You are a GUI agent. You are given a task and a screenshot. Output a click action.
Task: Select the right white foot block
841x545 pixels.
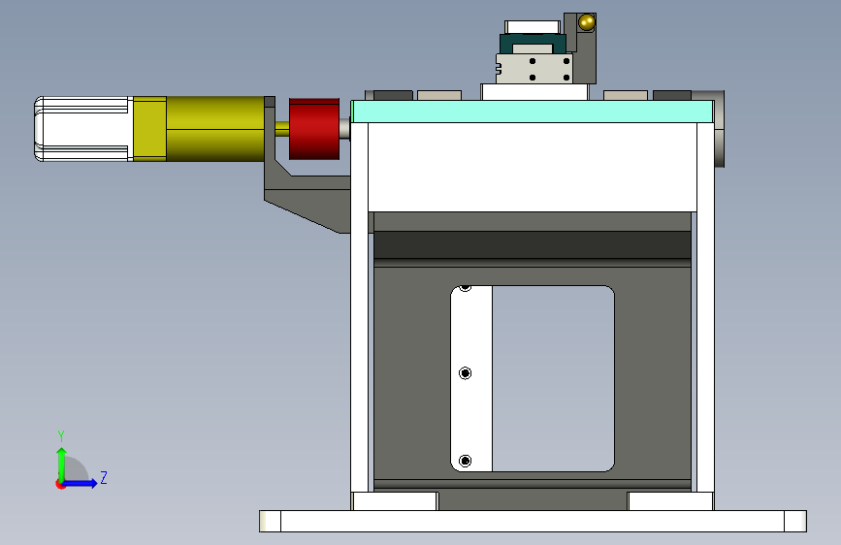click(x=671, y=501)
